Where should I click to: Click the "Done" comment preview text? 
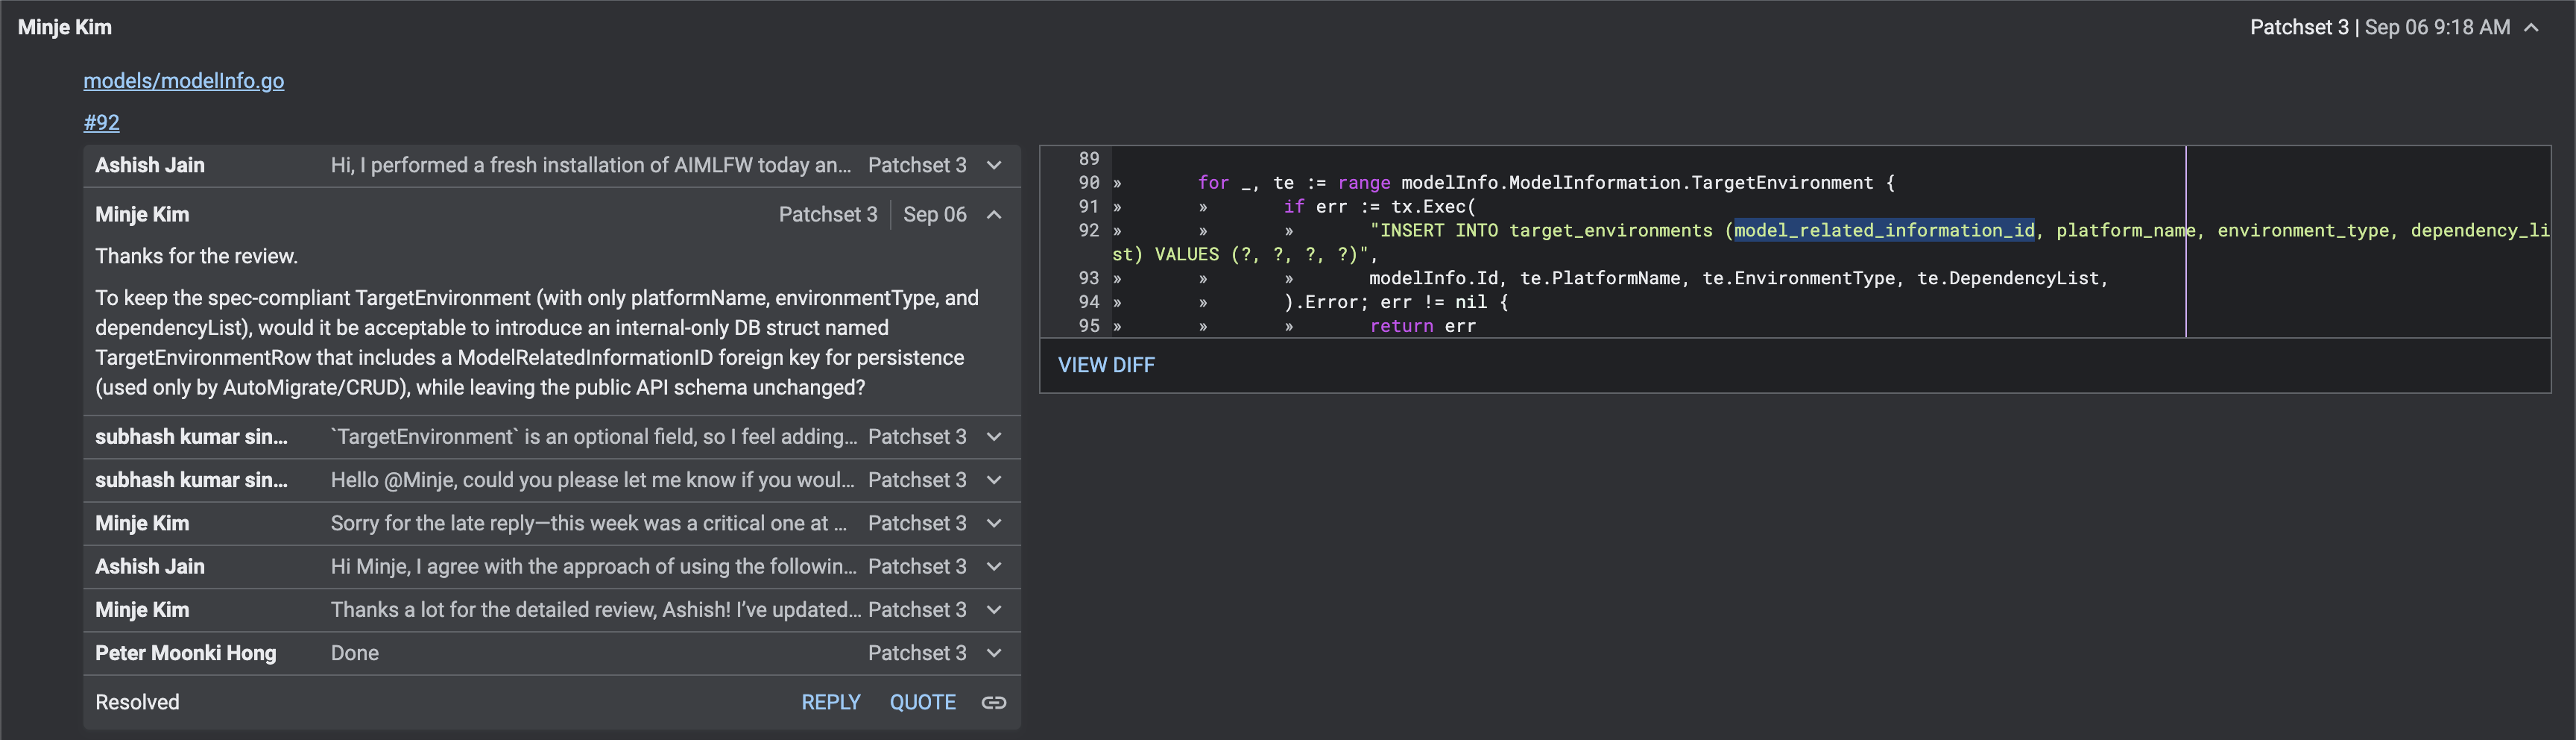[355, 653]
